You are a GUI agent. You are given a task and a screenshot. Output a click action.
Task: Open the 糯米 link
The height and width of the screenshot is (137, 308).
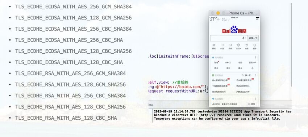[x=240, y=68]
